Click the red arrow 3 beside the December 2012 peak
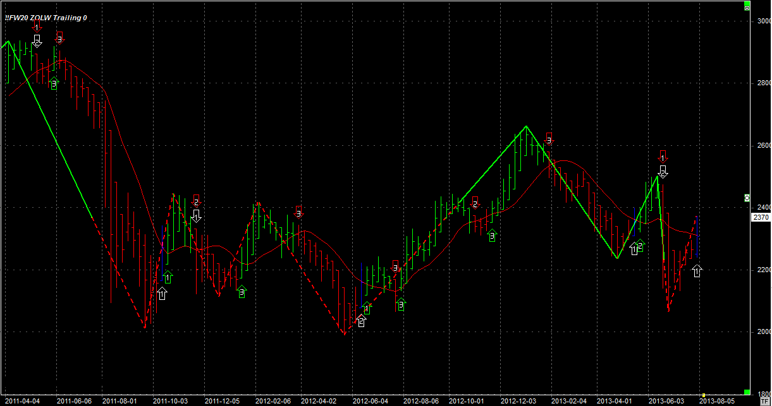772x406 pixels. pyautogui.click(x=549, y=140)
